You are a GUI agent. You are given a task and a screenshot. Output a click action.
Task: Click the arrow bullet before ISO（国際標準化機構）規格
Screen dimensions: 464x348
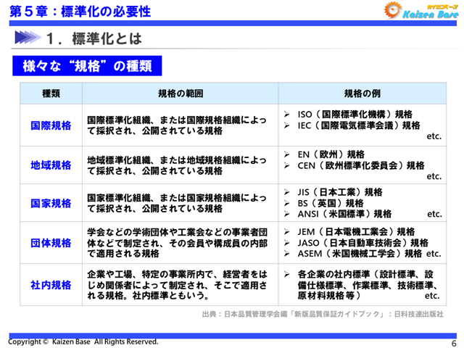point(288,115)
